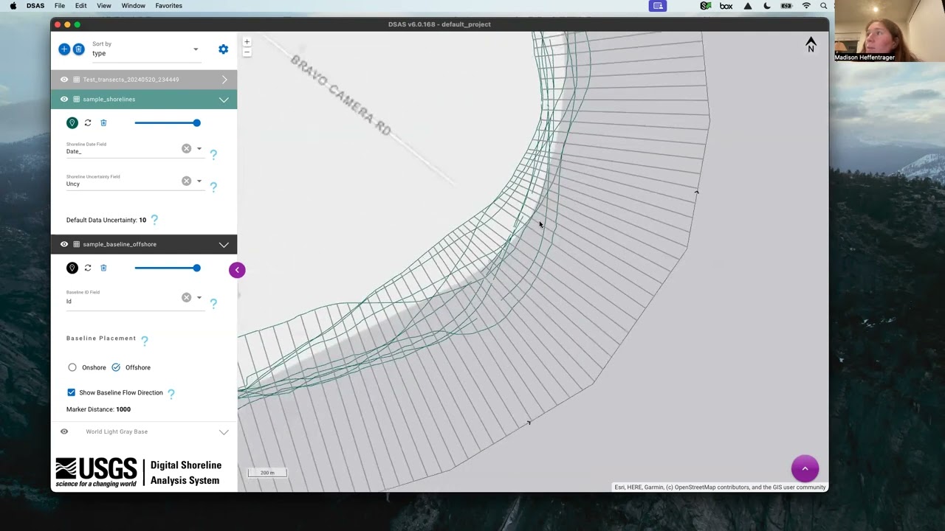
Task: Collapse the side panel with purple arrow
Action: (237, 270)
